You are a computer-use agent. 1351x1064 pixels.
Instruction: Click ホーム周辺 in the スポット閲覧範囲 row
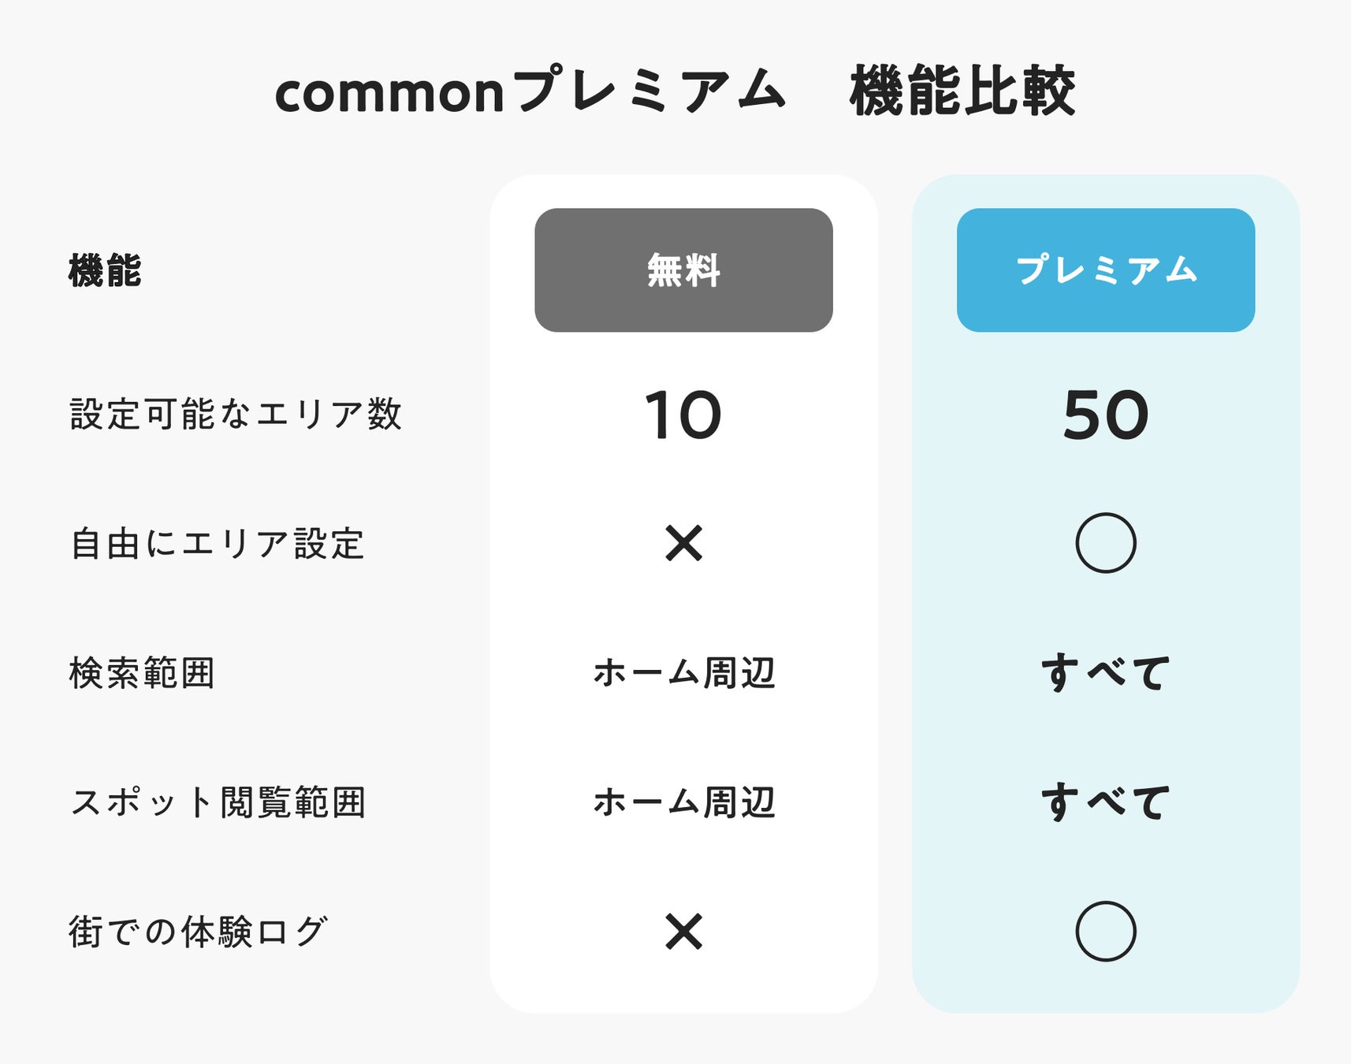click(683, 802)
